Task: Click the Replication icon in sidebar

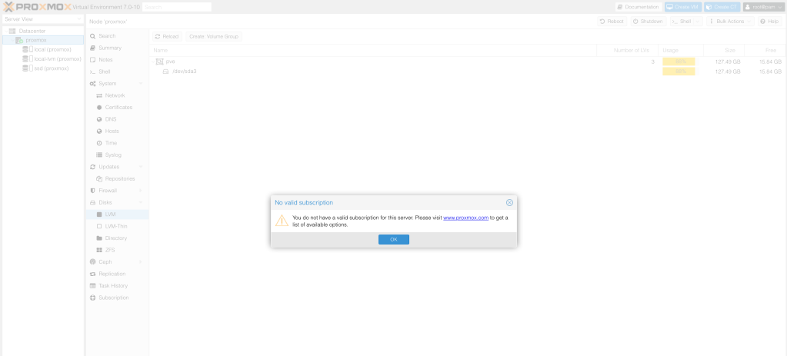Action: [93, 274]
